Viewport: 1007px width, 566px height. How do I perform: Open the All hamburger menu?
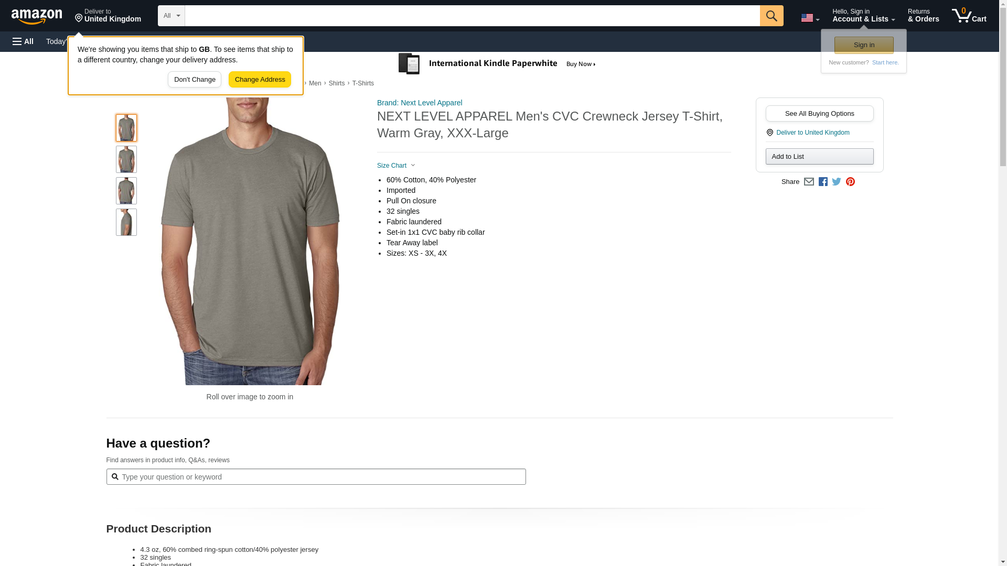[23, 41]
